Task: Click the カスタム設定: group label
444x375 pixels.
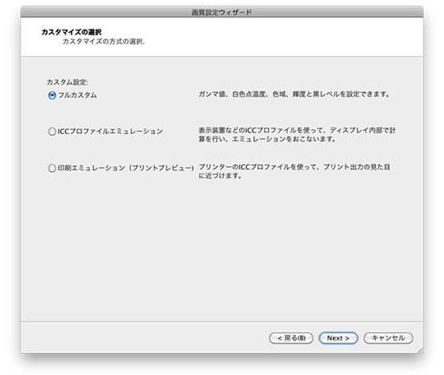Action: (67, 82)
